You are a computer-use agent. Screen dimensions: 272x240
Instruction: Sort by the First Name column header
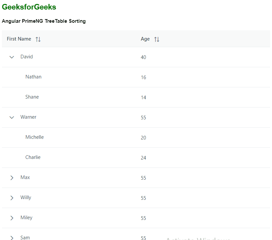tap(19, 39)
